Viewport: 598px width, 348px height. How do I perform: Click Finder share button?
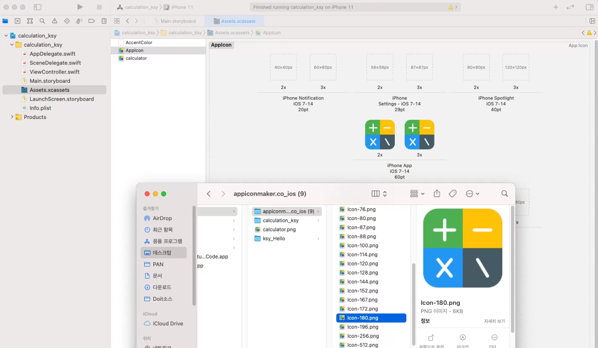click(437, 194)
